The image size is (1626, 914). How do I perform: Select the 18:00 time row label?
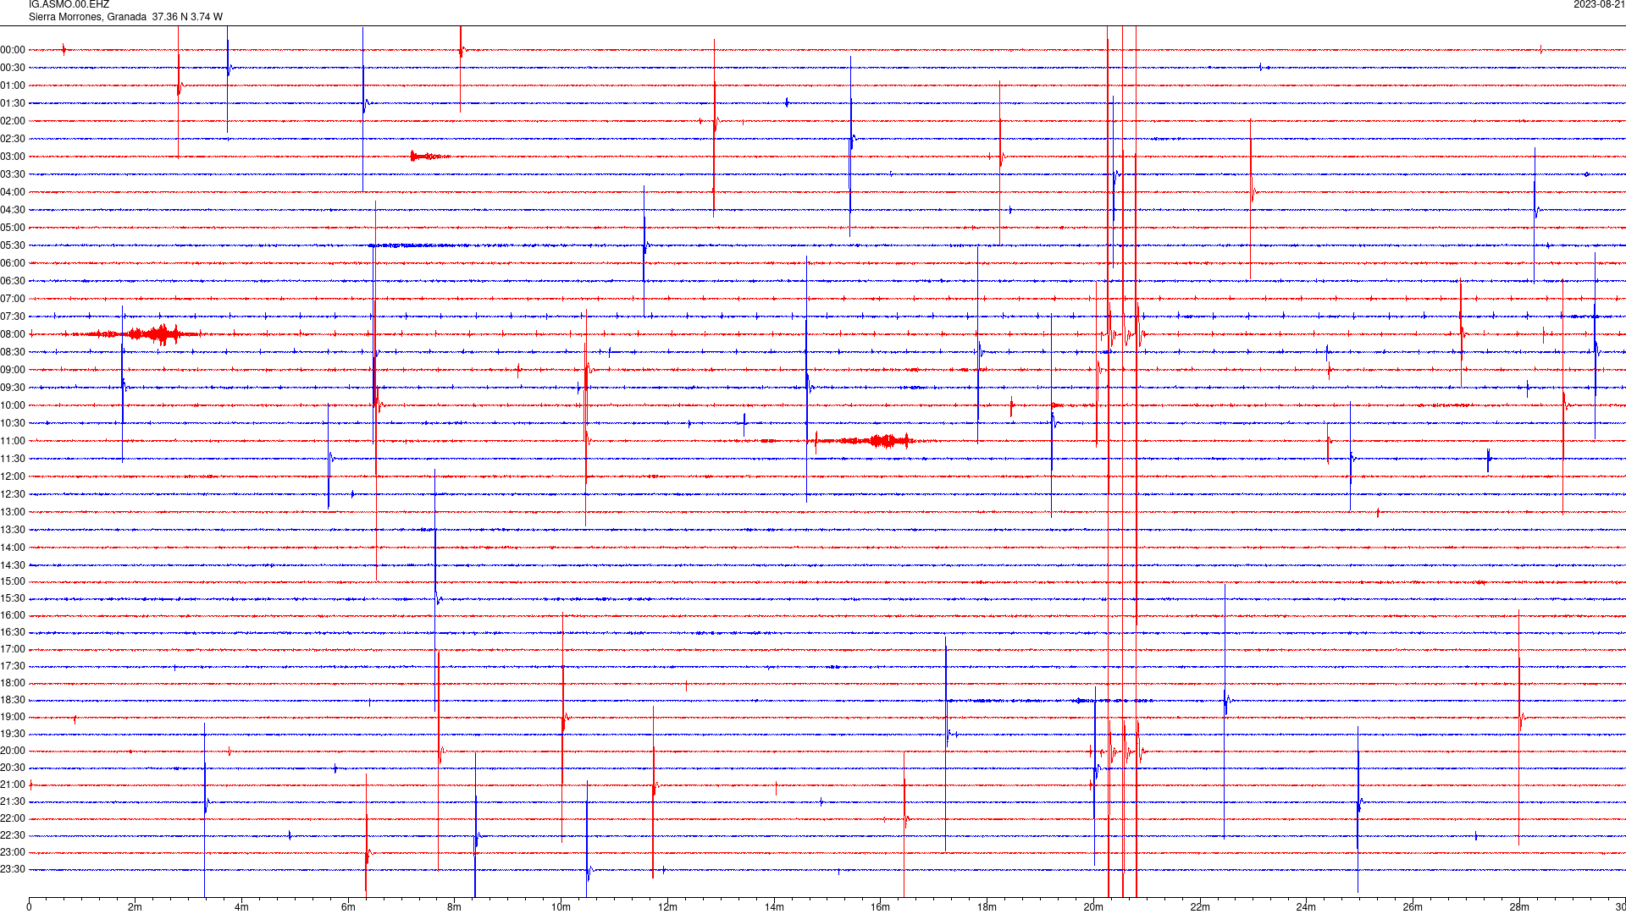13,683
